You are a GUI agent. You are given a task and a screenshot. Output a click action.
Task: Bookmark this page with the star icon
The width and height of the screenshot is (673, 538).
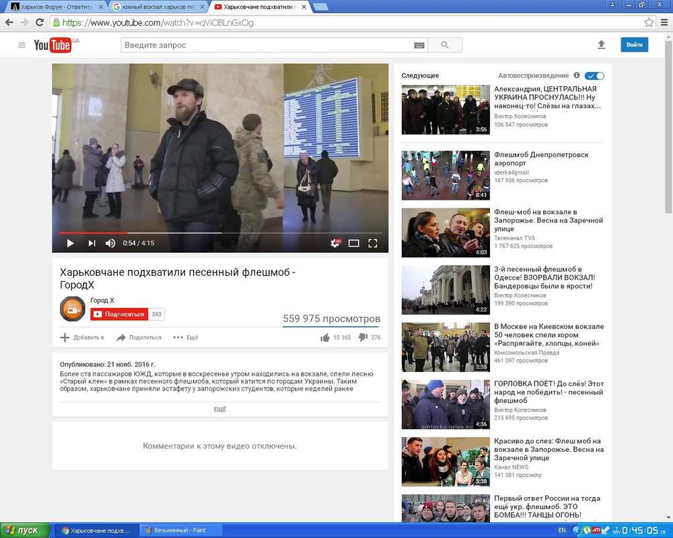(649, 22)
